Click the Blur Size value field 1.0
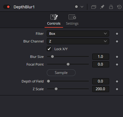The height and width of the screenshot is (117, 123). 101,57
